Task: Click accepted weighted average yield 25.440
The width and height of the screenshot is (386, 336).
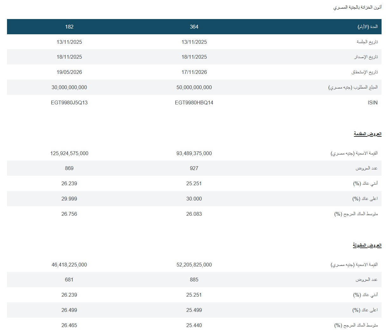Action: click(x=194, y=325)
